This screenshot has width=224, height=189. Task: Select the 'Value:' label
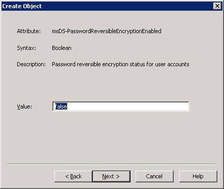click(24, 106)
